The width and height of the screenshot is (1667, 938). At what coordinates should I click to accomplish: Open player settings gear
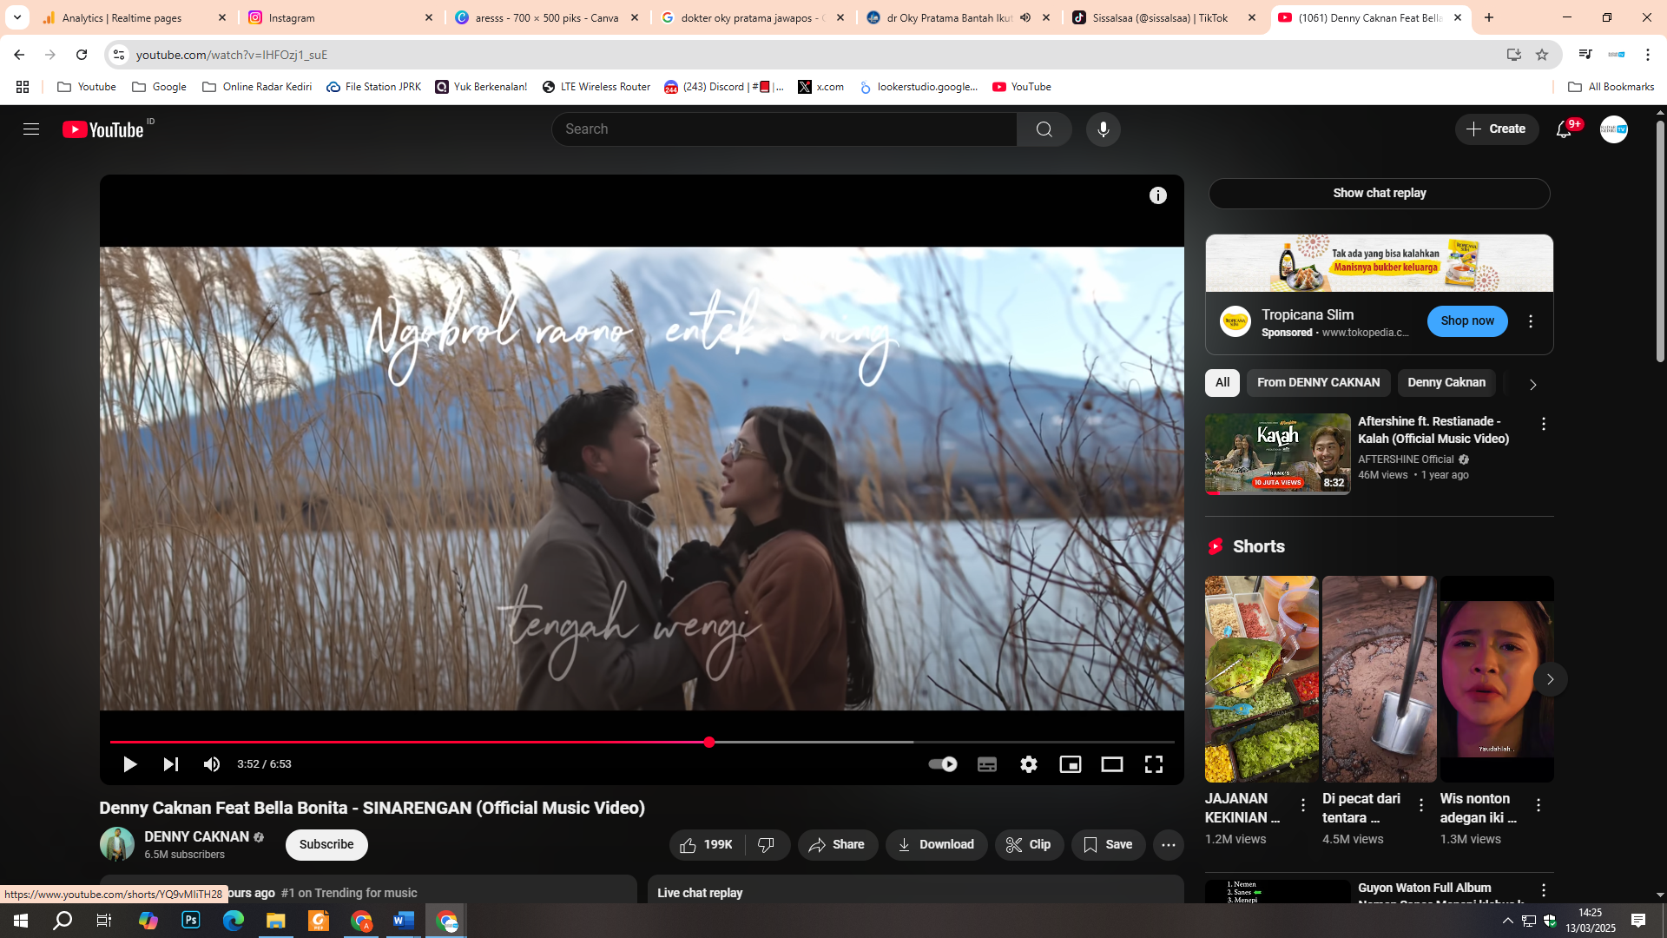tap(1029, 764)
